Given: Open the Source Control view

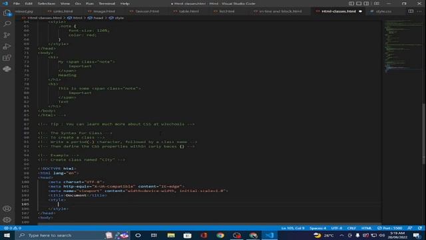Looking at the screenshot, I should tap(7, 35).
